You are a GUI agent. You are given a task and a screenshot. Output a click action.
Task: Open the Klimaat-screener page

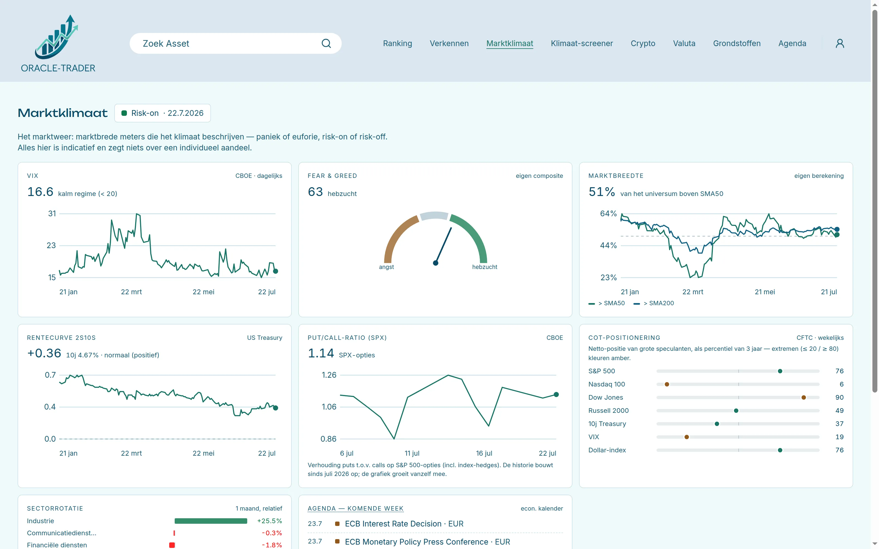click(582, 44)
